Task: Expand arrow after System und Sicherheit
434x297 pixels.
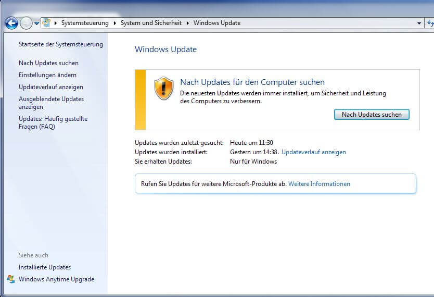Action: click(x=188, y=23)
